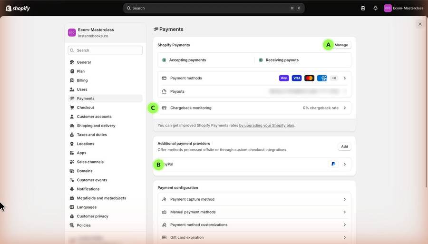Click the Billing receipt icon in the sidebar
This screenshot has width=428, height=244.
click(x=72, y=80)
